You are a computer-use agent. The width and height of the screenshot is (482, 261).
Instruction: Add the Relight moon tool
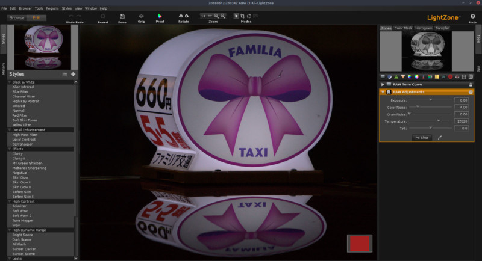coord(389,76)
